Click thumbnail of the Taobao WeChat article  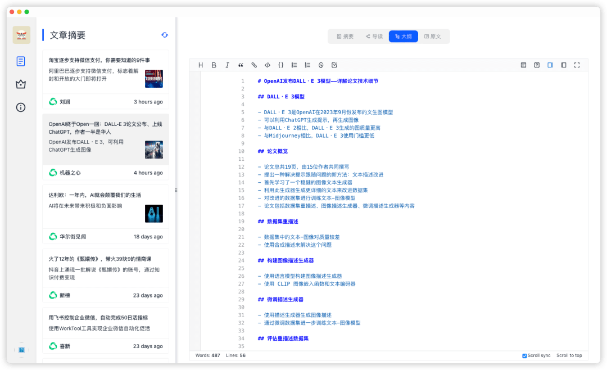pyautogui.click(x=153, y=79)
